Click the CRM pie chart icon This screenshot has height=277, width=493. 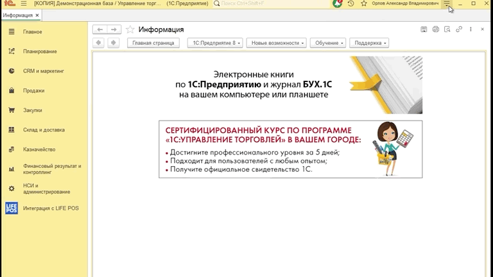(x=12, y=71)
